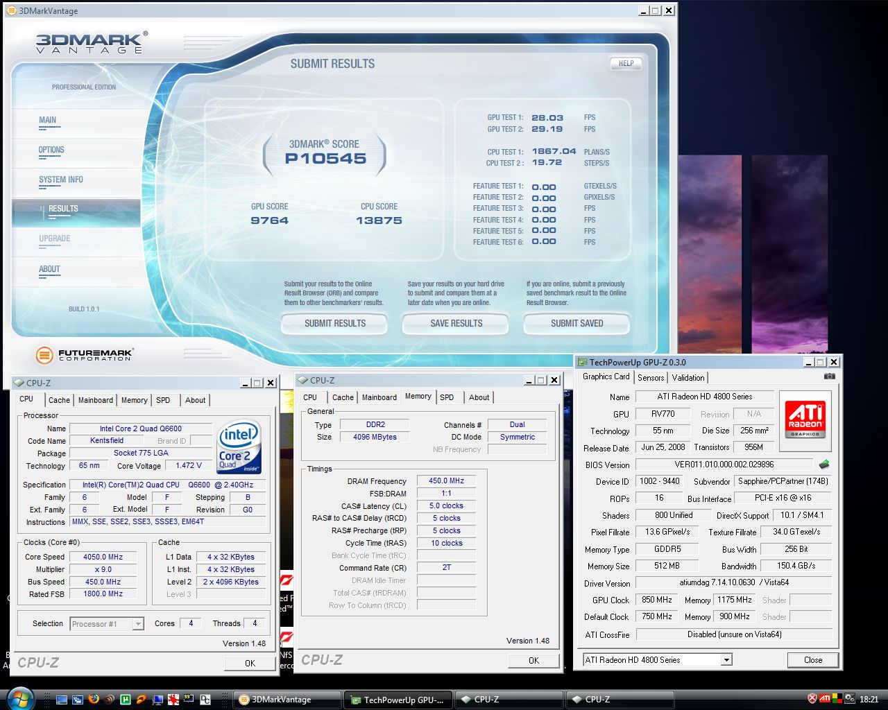
Task: Click the Driver Version field in GPU-Z
Action: point(734,582)
